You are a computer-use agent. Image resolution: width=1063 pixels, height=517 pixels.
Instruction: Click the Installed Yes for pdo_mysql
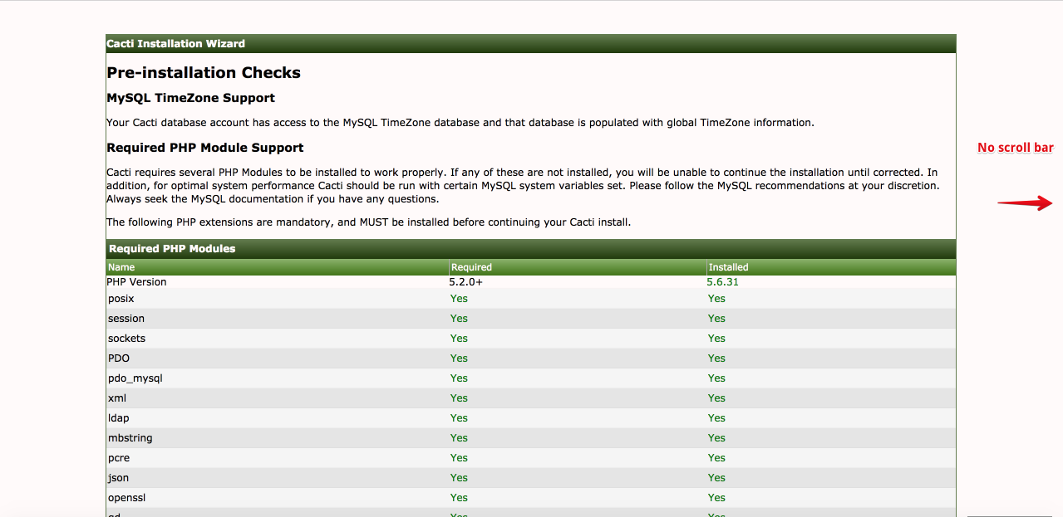(716, 378)
